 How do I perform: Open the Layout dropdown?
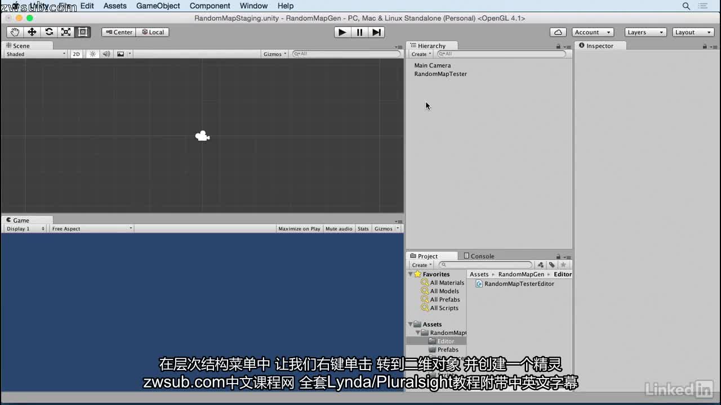(692, 32)
